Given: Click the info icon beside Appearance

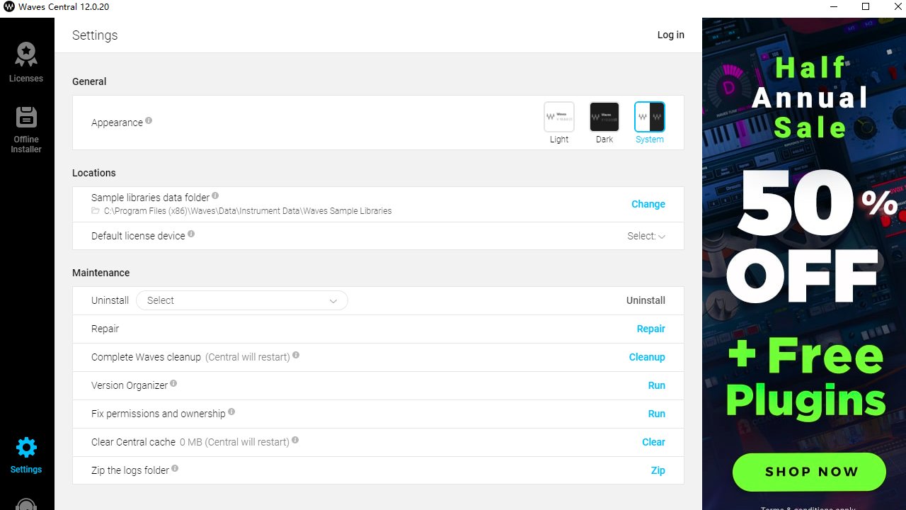Looking at the screenshot, I should point(149,121).
